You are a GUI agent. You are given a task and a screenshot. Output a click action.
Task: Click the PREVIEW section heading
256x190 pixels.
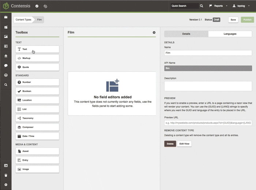[170, 98]
